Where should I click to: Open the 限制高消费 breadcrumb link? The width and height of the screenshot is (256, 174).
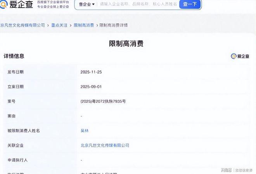[84, 25]
